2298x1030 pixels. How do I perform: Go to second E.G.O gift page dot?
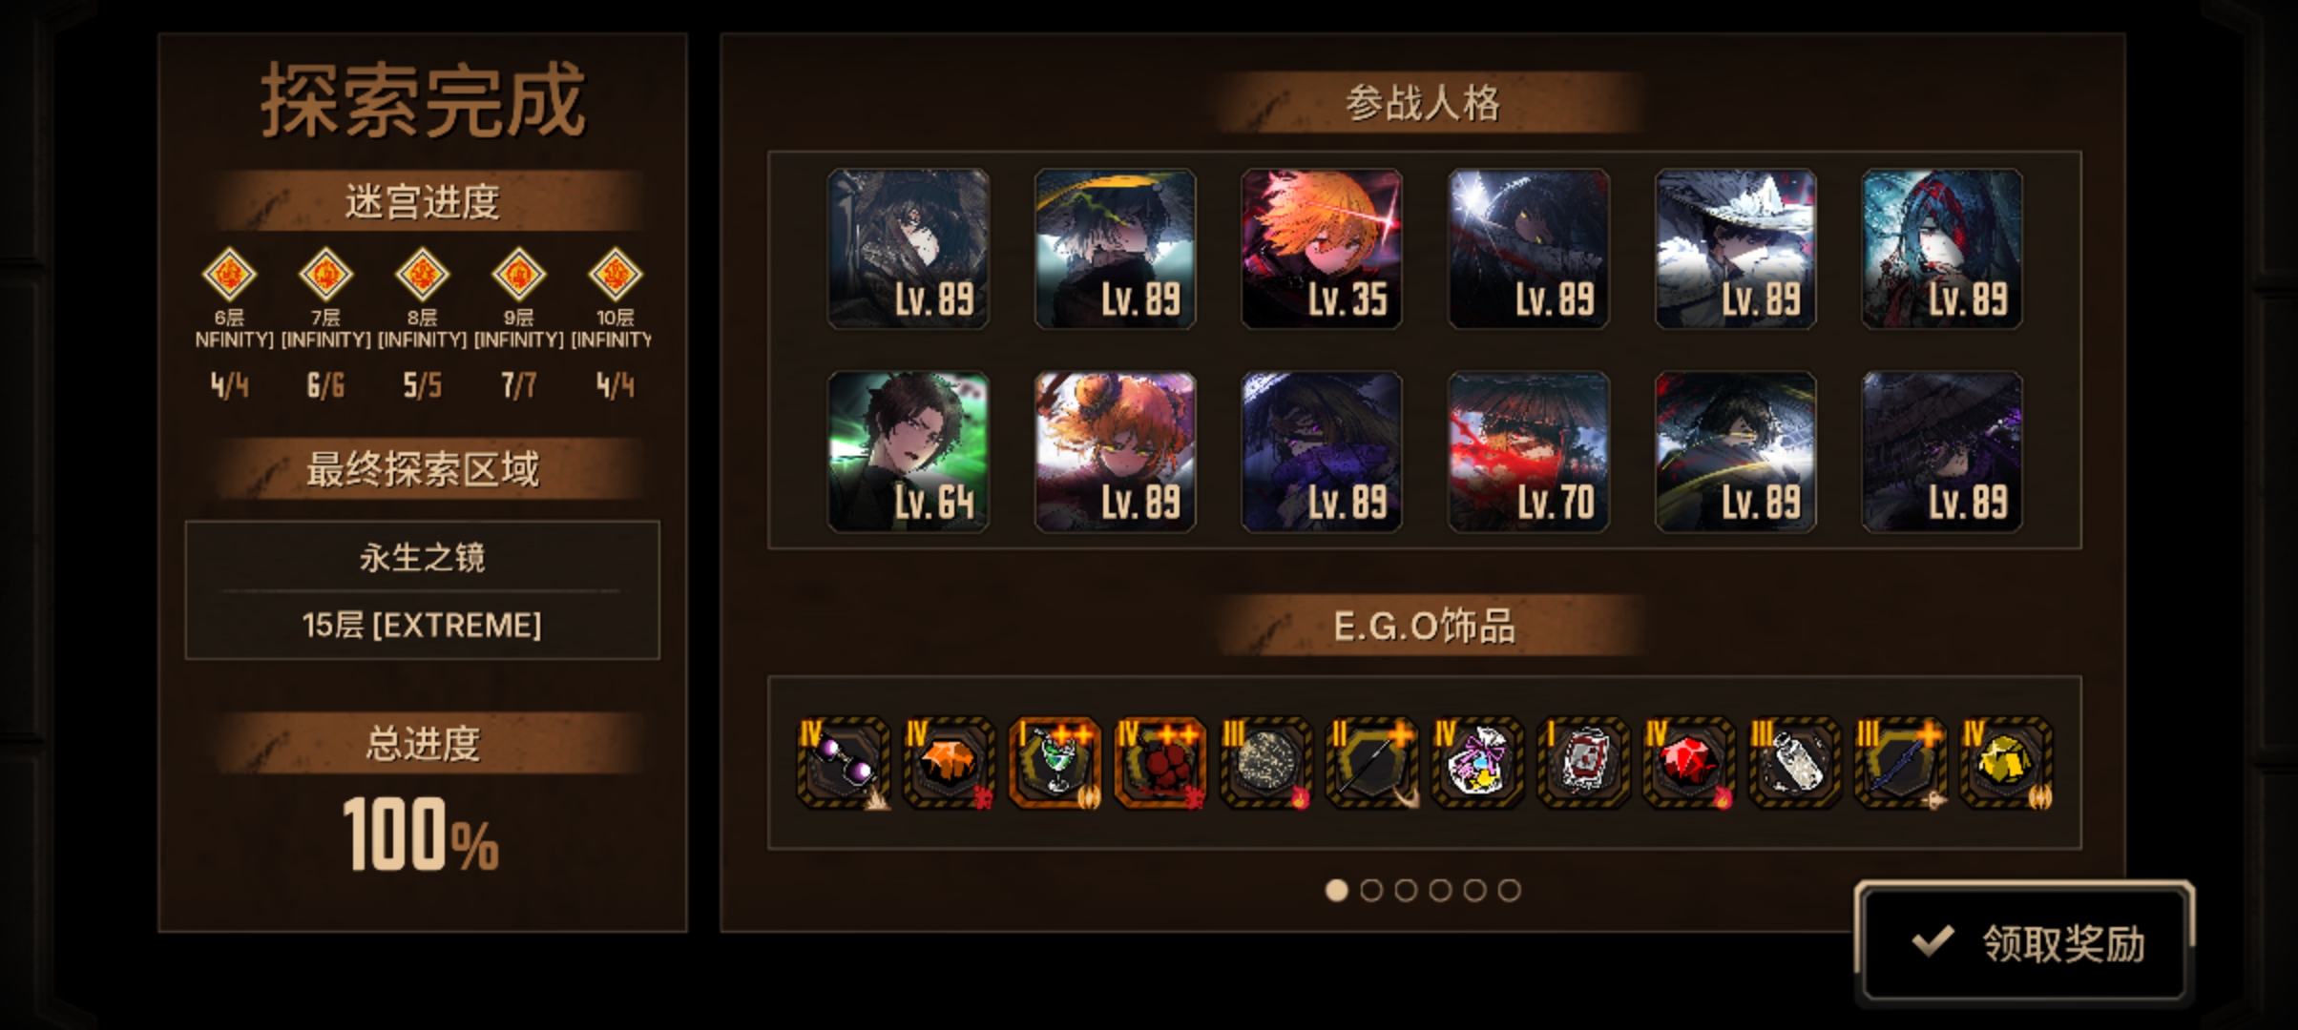point(1371,890)
